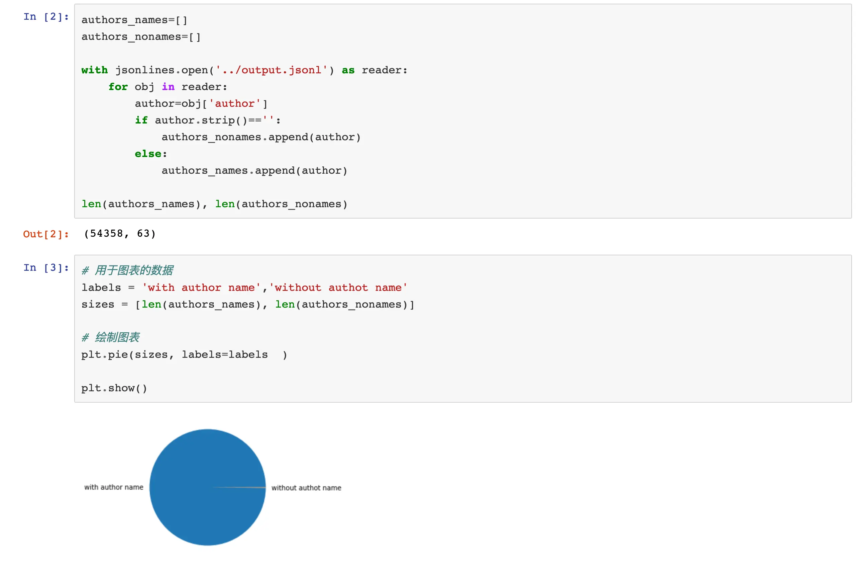Click the plt.show() line

pyautogui.click(x=114, y=388)
